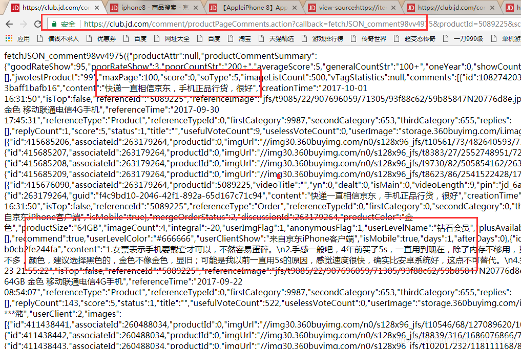This screenshot has width=521, height=349.
Task: Click JD favicon on the iphone8 search tab
Action: tap(114, 8)
